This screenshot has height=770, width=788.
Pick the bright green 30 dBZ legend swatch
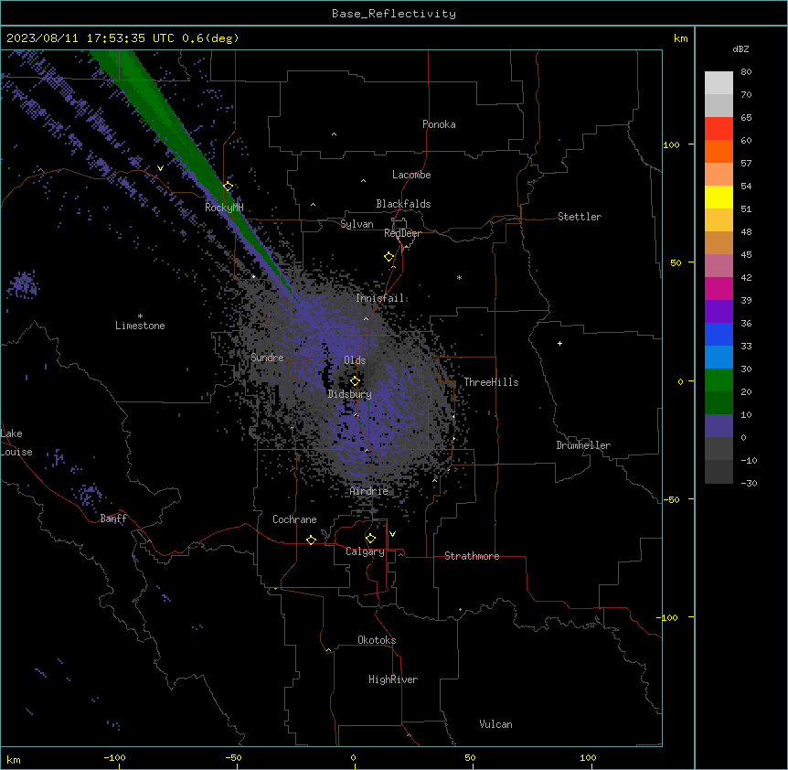(719, 380)
